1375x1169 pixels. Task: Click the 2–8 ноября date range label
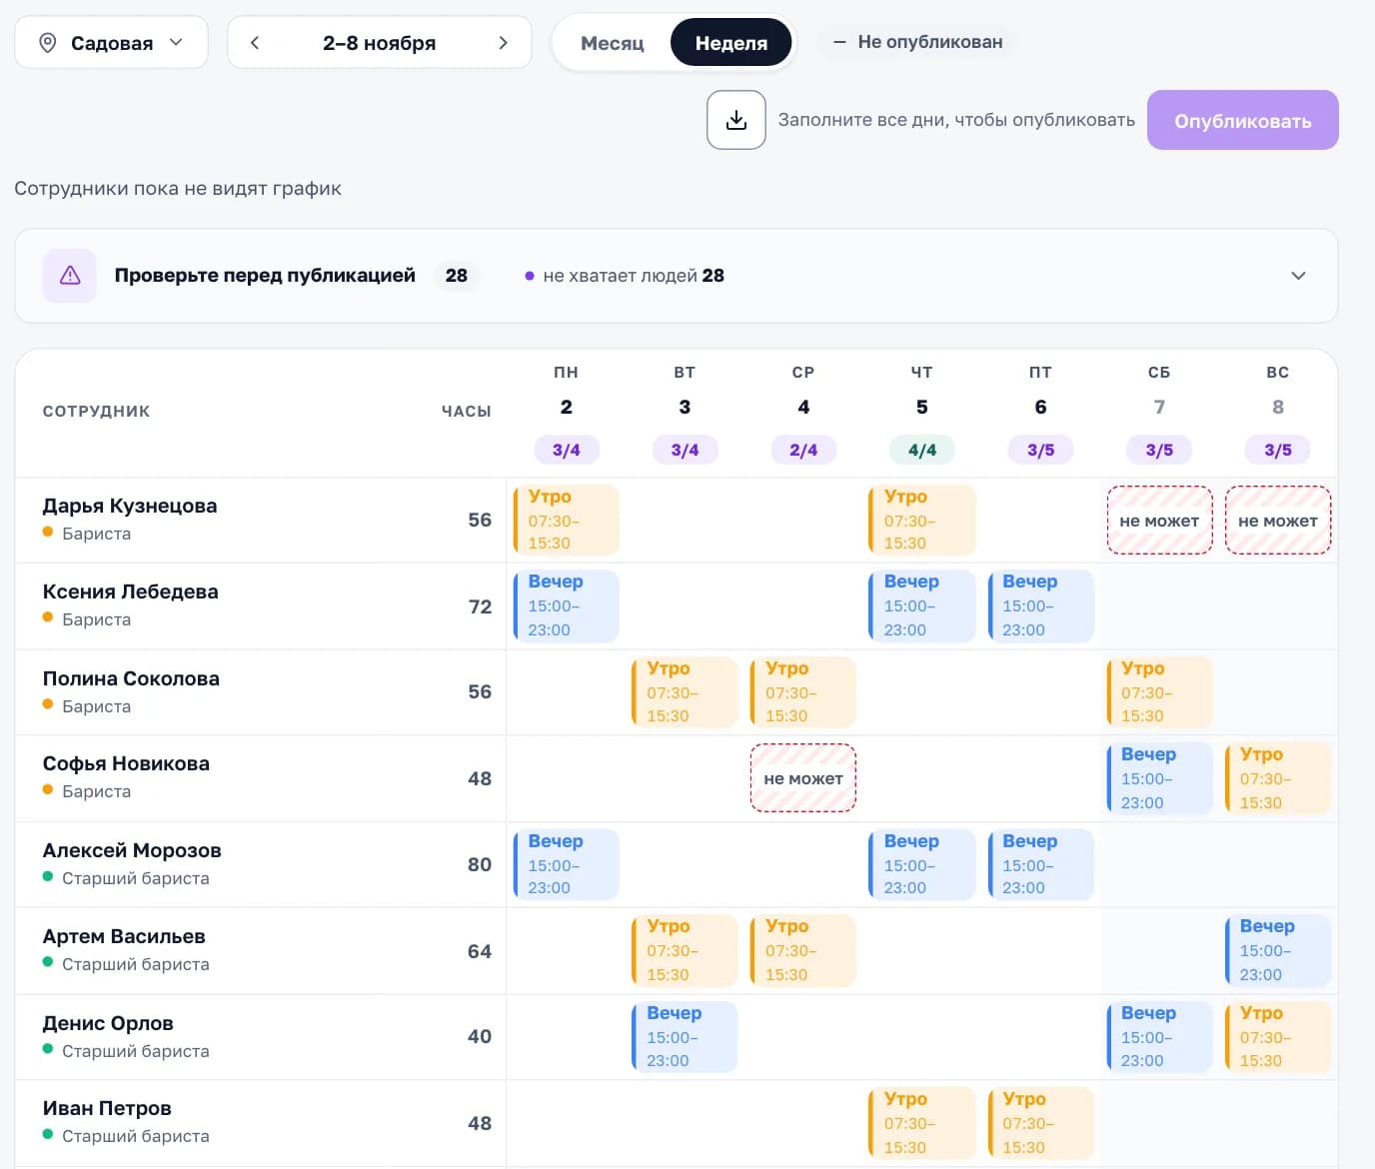pyautogui.click(x=379, y=43)
